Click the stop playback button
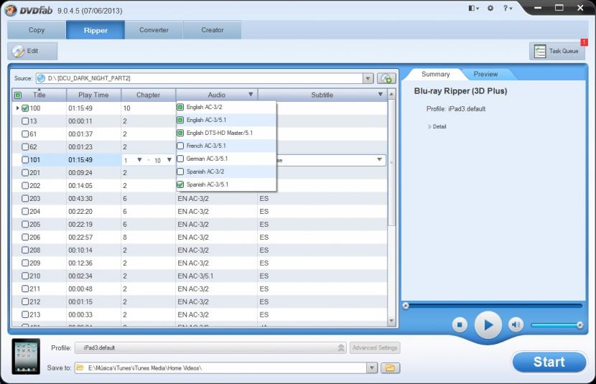Viewport: 596px width, 384px height. [x=460, y=325]
